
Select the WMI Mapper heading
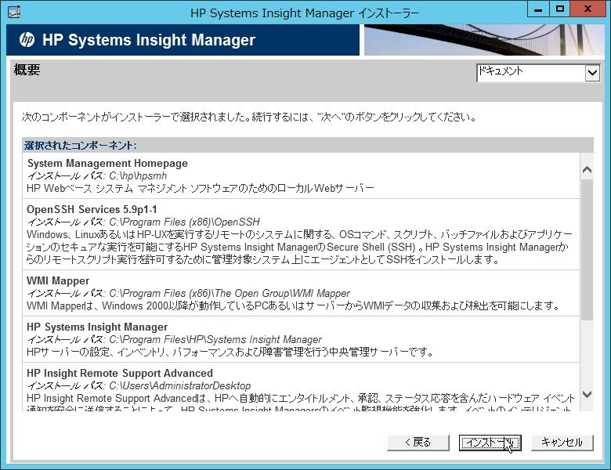[58, 280]
